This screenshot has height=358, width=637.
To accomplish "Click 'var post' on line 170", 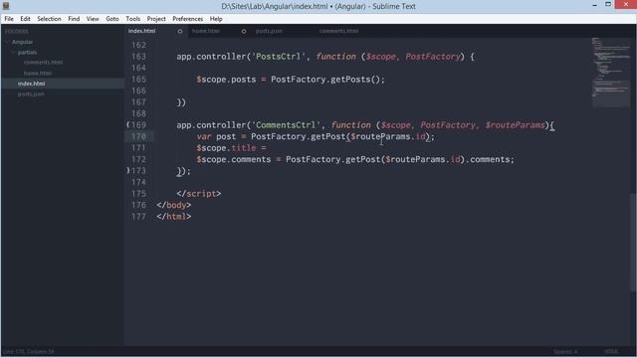I will point(216,136).
